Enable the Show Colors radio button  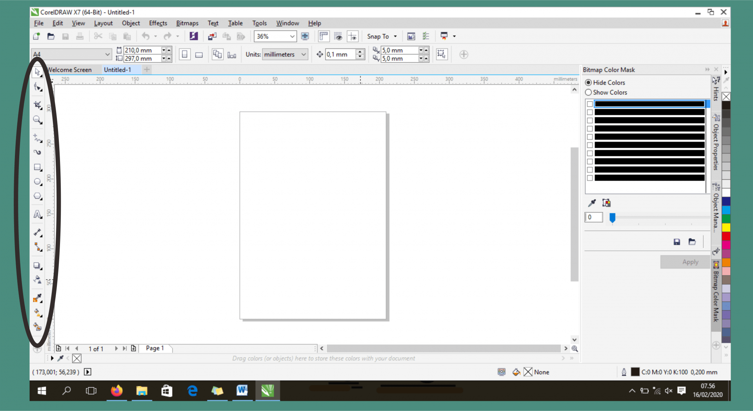pyautogui.click(x=589, y=92)
